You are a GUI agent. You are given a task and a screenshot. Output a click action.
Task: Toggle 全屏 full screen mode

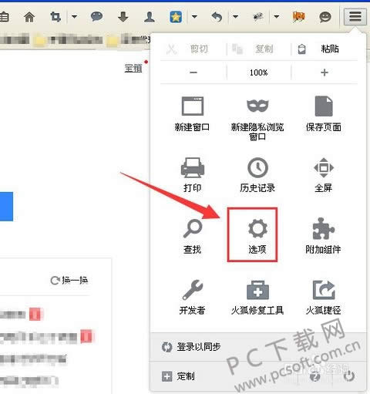324,175
